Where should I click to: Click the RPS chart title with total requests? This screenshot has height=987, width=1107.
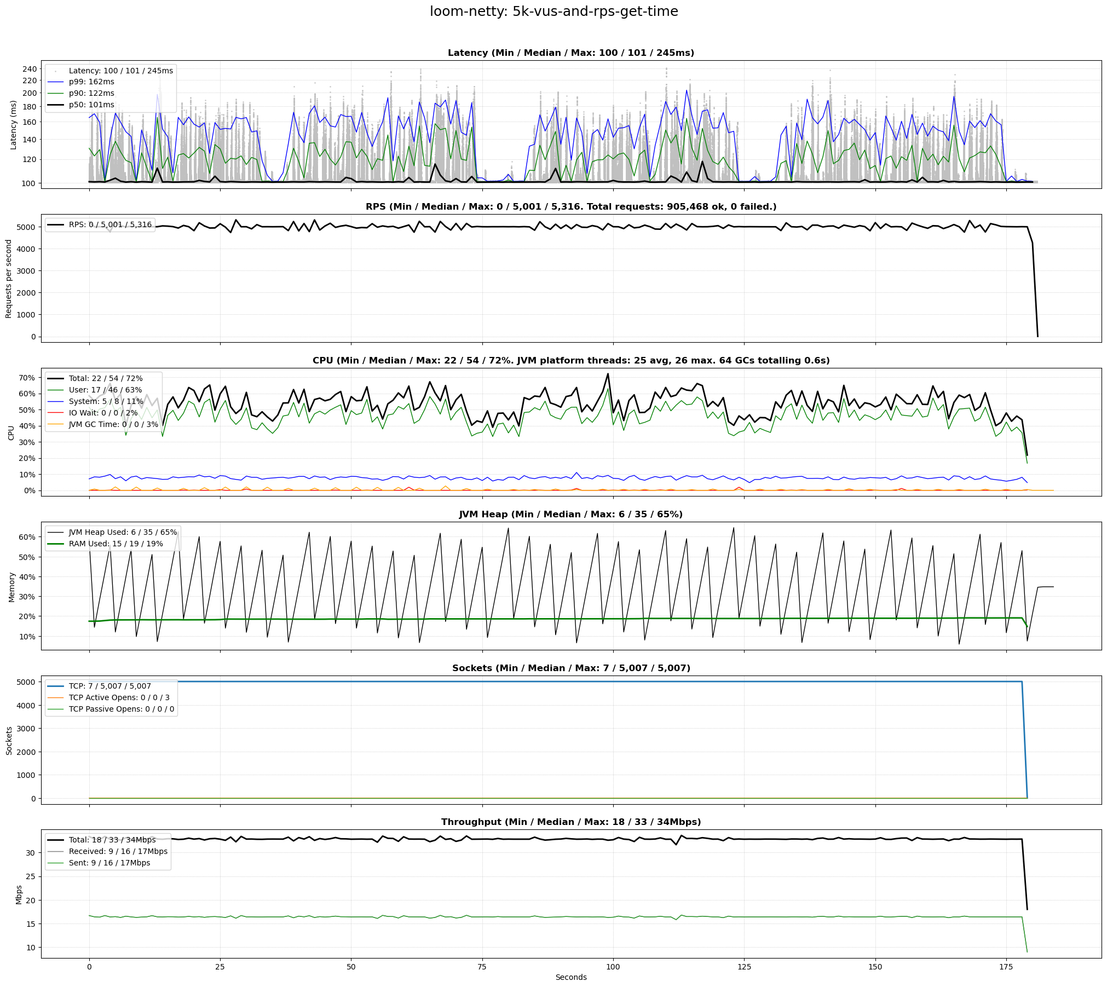[571, 207]
